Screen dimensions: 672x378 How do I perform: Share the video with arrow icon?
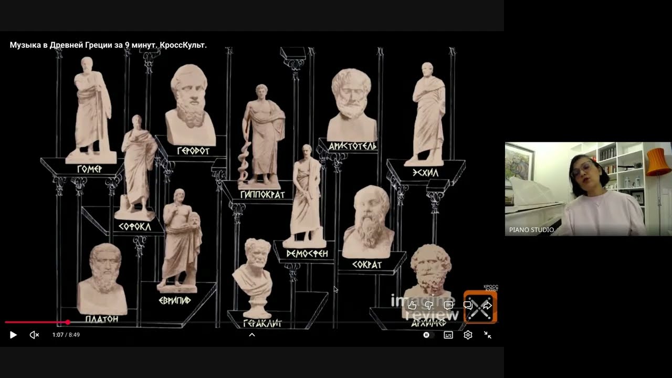(487, 305)
